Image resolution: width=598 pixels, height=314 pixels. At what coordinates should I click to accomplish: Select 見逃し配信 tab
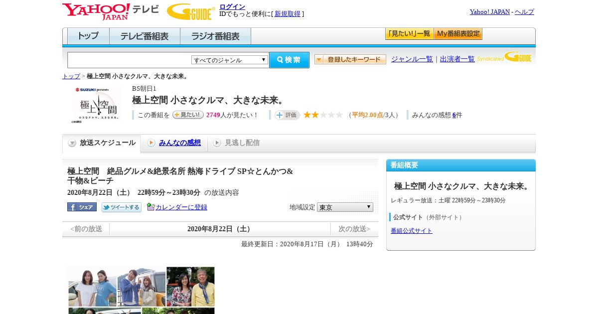242,143
